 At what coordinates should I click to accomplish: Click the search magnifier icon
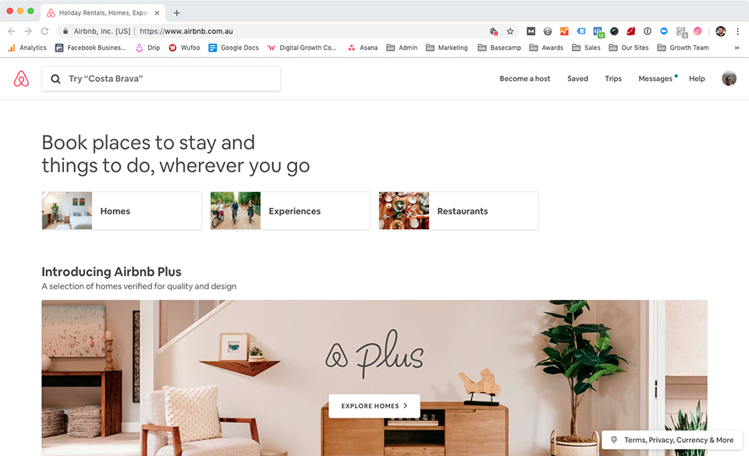(55, 79)
